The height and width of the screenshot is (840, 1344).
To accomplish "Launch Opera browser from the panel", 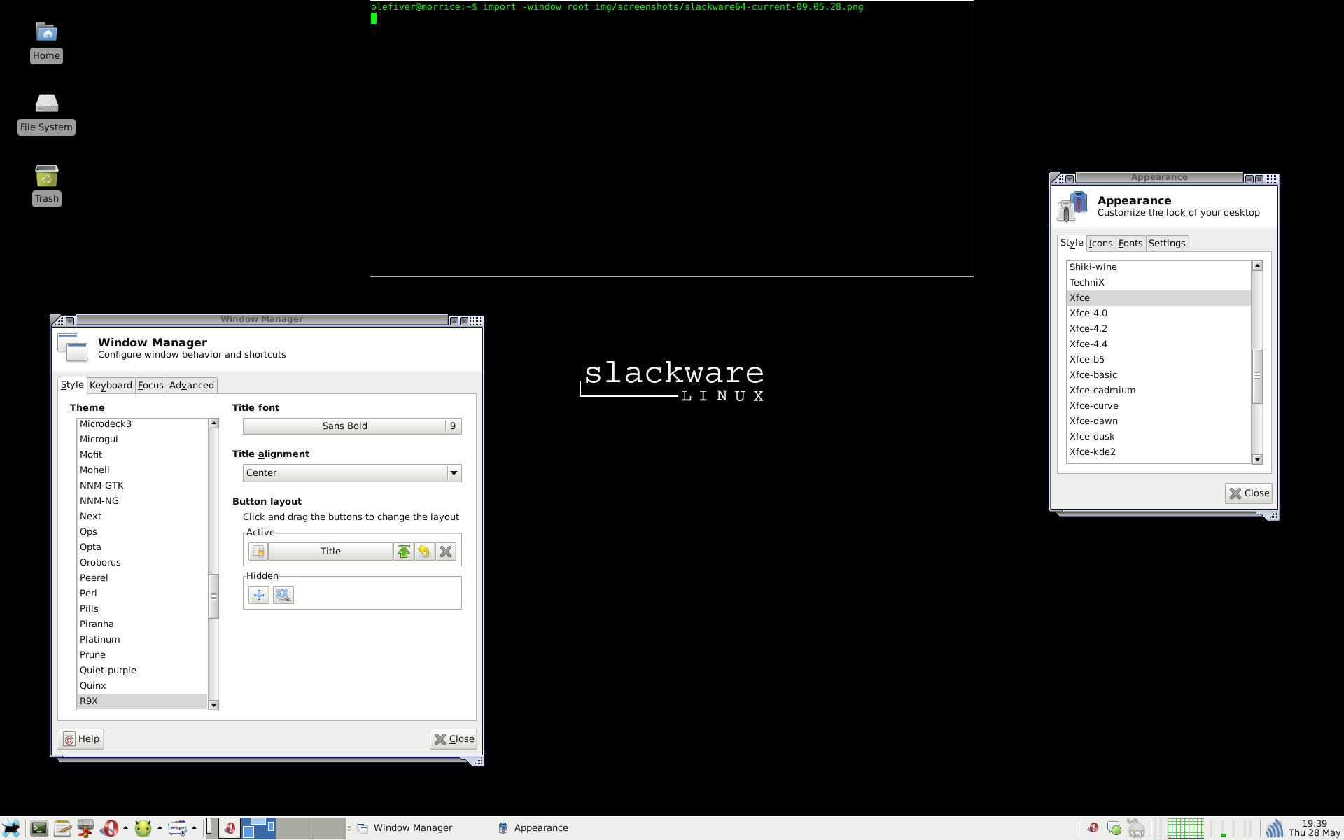I will point(108,828).
